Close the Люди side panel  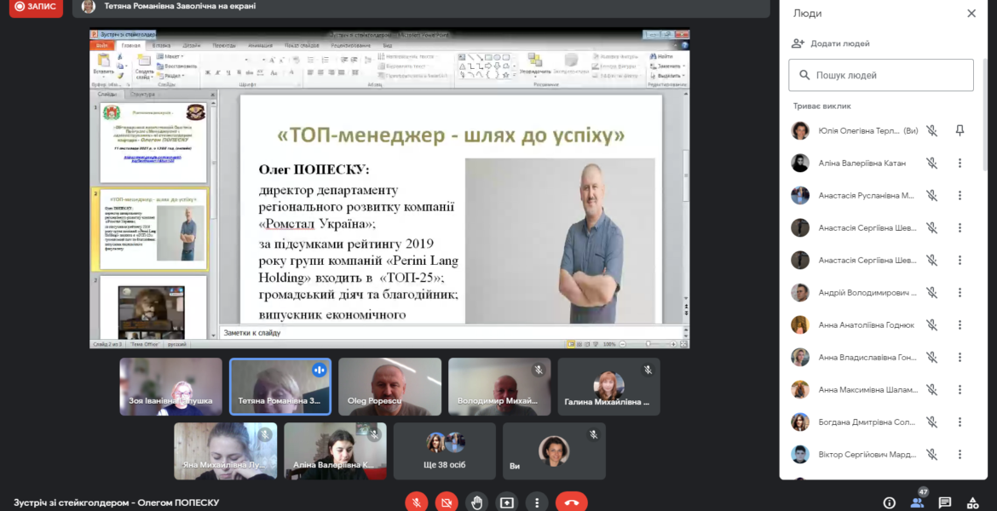971,14
